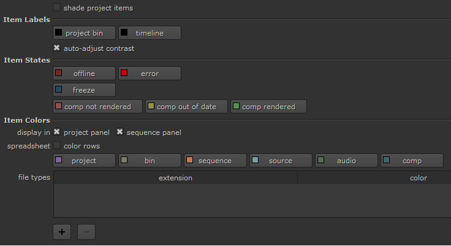Enable shade project items checkbox
The image size is (451, 246).
pyautogui.click(x=57, y=8)
